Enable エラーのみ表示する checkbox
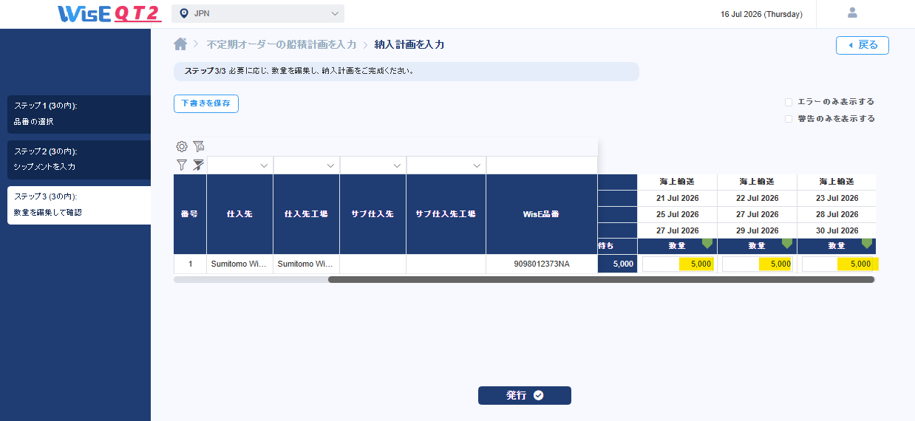 (x=789, y=102)
